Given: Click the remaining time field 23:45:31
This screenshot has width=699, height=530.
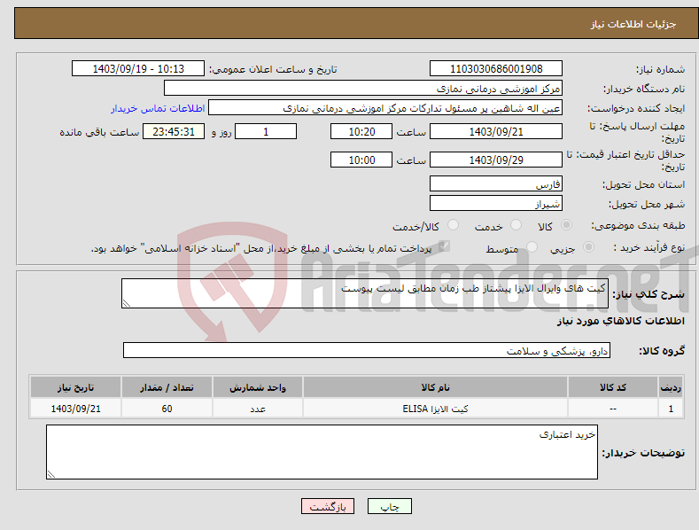Looking at the screenshot, I should [x=174, y=131].
